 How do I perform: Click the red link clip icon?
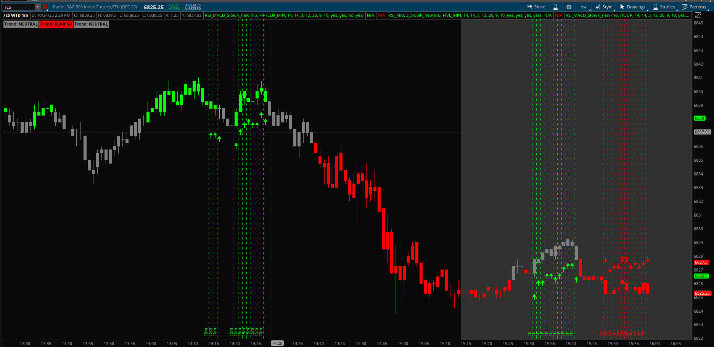pyautogui.click(x=45, y=7)
